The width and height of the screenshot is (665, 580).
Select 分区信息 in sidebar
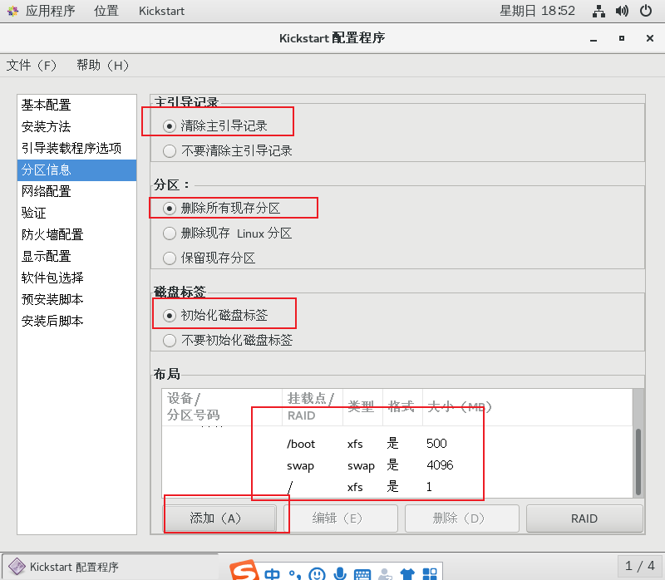[76, 170]
